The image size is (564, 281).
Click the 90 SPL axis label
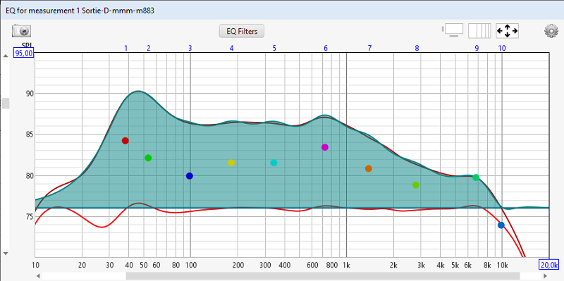(x=29, y=94)
